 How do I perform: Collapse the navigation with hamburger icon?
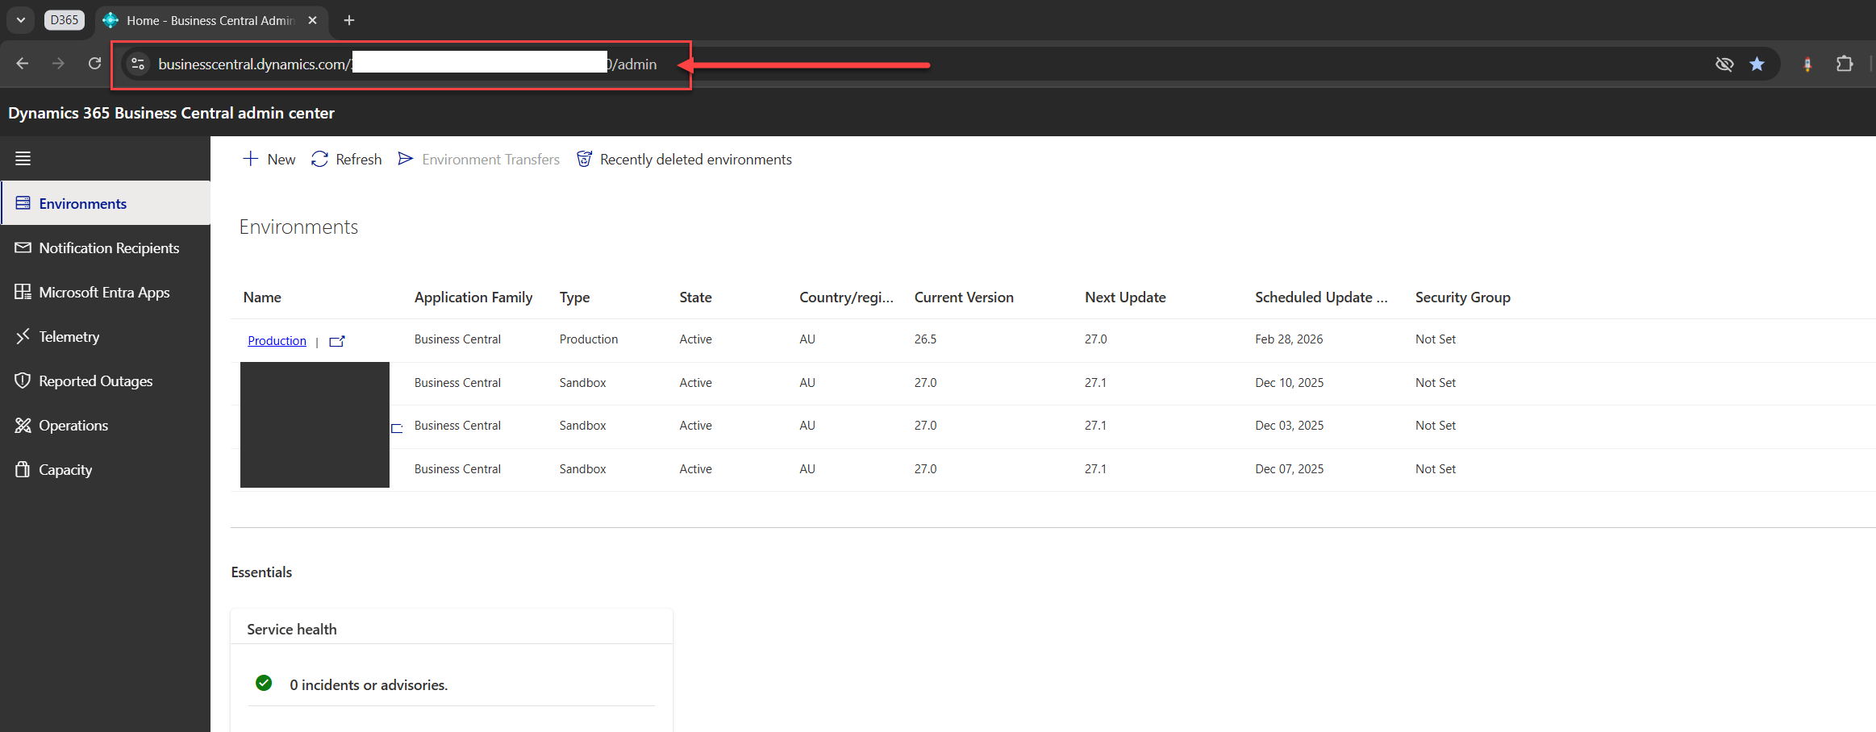coord(23,158)
